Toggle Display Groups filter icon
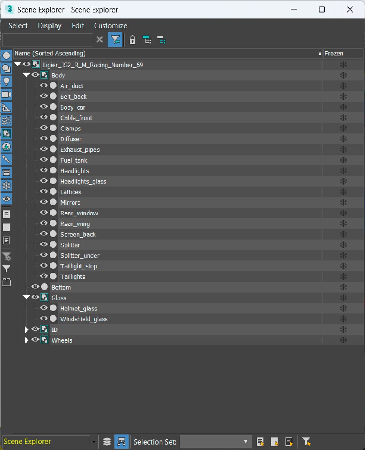 coord(6,134)
